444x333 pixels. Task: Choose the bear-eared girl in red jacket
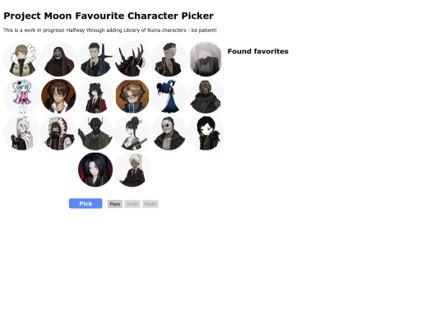pos(95,96)
